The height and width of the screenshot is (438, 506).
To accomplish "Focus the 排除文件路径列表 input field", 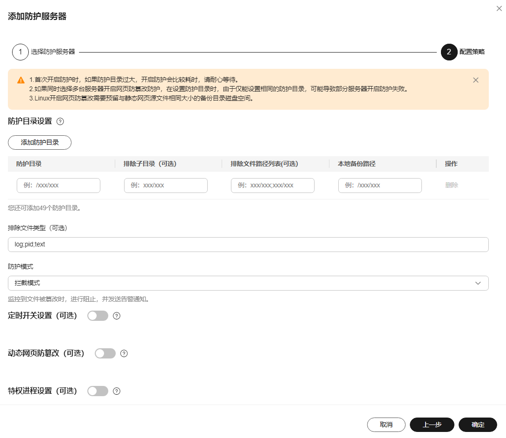I will [x=273, y=186].
